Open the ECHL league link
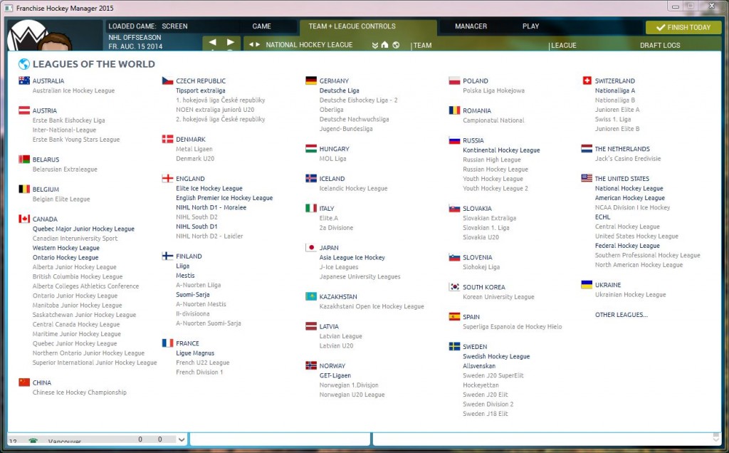Viewport: 729px width, 453px height. 602,217
